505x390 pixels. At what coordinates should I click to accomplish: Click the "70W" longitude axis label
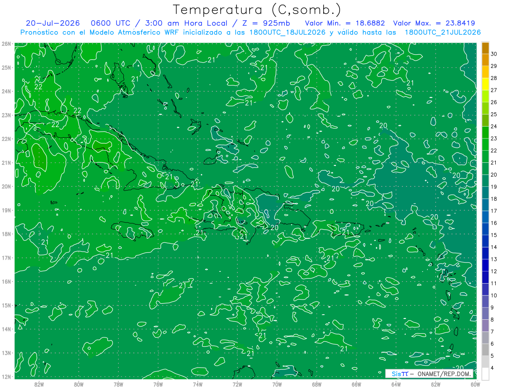click(x=277, y=384)
